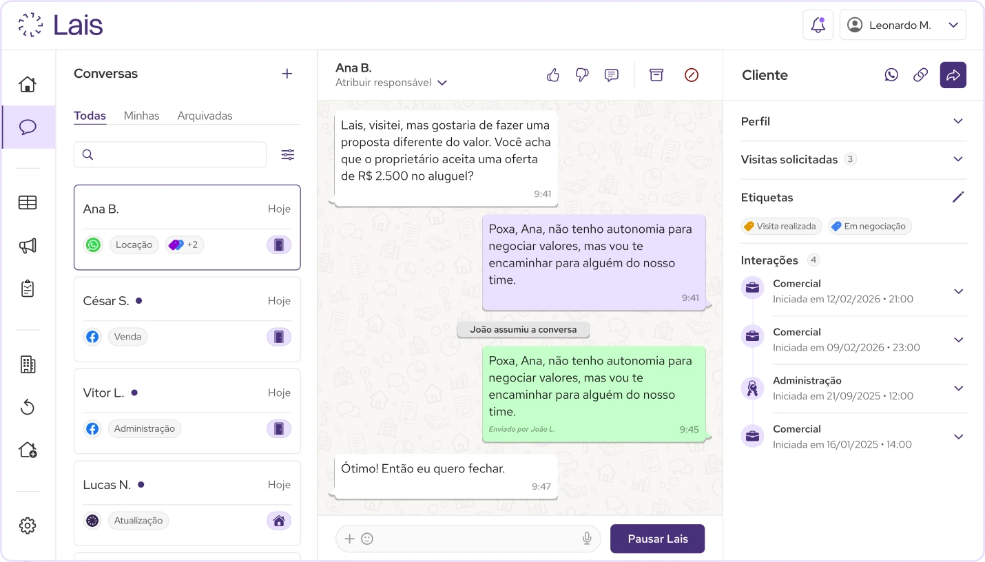The width and height of the screenshot is (985, 562).
Task: Open the circular arrow history sidebar icon
Action: click(28, 407)
